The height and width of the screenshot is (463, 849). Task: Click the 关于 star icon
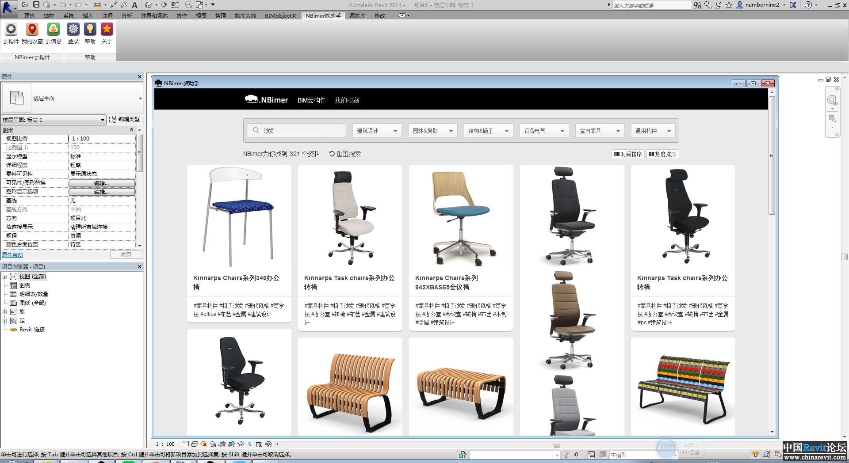coord(107,34)
